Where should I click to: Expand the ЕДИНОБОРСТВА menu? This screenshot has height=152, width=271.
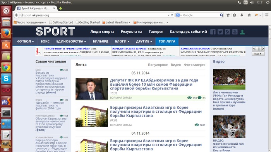click(x=71, y=42)
